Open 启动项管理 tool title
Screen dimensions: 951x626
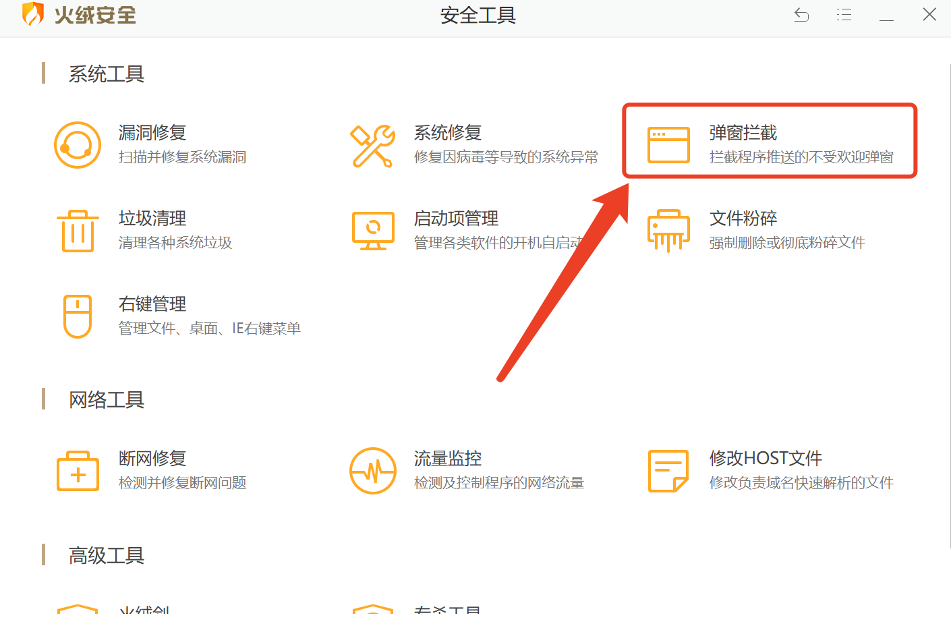(456, 219)
